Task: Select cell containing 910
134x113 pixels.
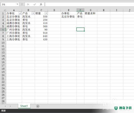Action: point(41,33)
